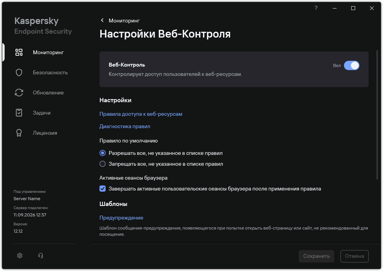Click the 'Настройки' section heading
383x271 pixels.
click(x=115, y=100)
